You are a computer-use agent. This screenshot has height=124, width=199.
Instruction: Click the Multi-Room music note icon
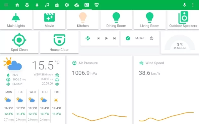[128, 38]
